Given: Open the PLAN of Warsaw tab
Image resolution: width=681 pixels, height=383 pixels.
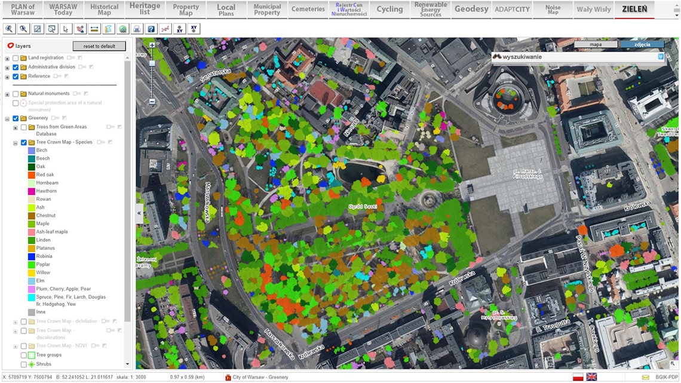Looking at the screenshot, I should click(x=23, y=10).
